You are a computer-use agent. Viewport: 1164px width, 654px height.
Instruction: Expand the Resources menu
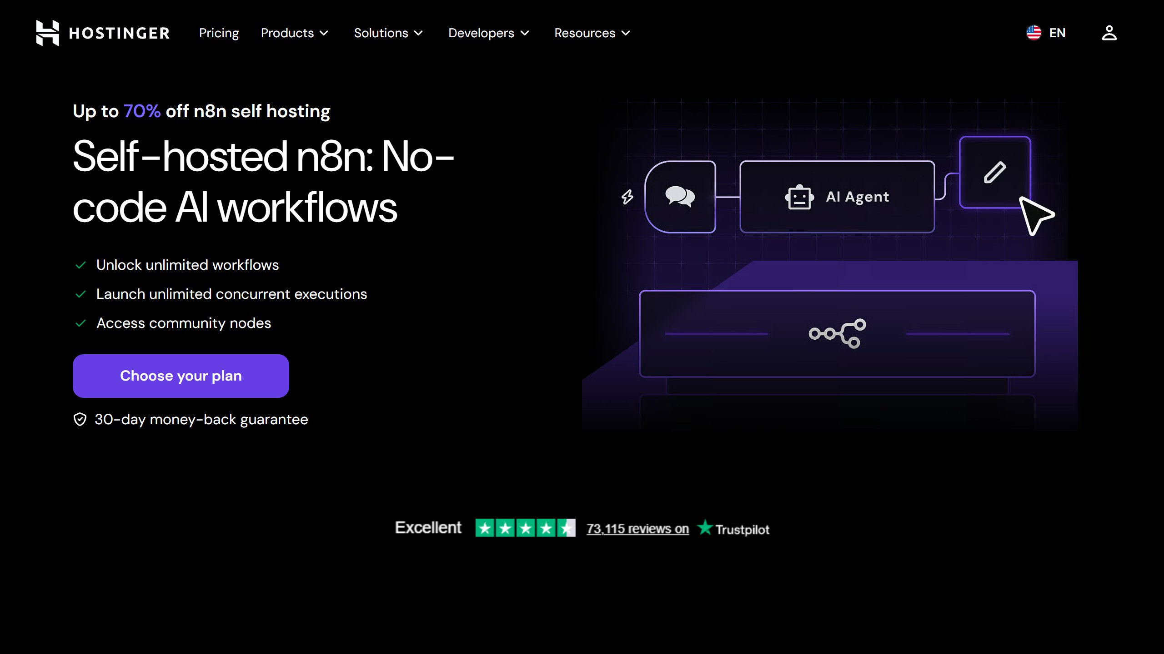point(592,33)
